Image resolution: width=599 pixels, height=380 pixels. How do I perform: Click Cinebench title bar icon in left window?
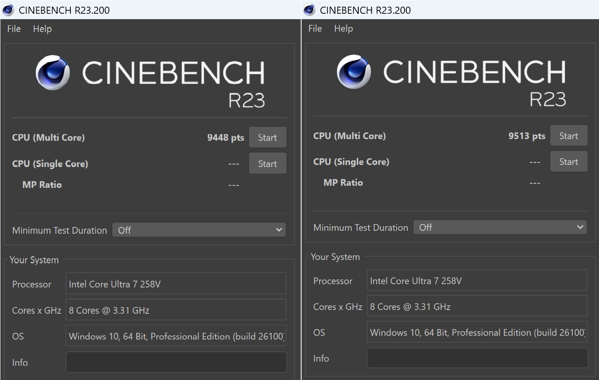pyautogui.click(x=8, y=10)
